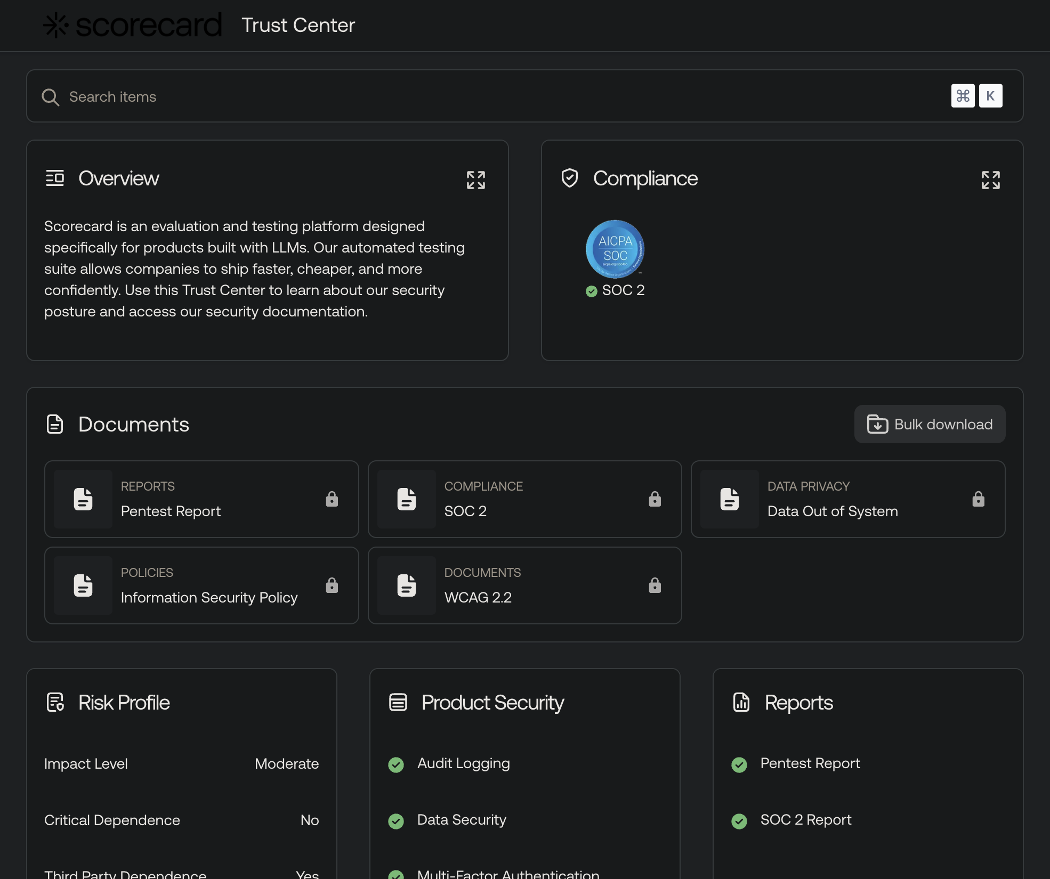Click check icon beside Audit Logging
1050x879 pixels.
click(396, 764)
